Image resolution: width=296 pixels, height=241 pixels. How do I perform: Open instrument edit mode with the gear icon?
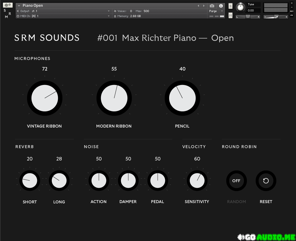(8, 5)
